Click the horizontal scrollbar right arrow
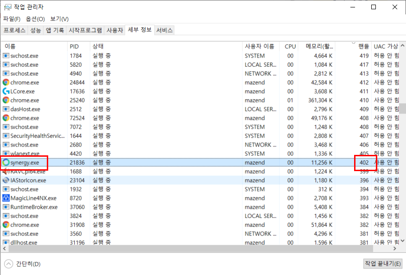406x275 pixels. [394, 248]
